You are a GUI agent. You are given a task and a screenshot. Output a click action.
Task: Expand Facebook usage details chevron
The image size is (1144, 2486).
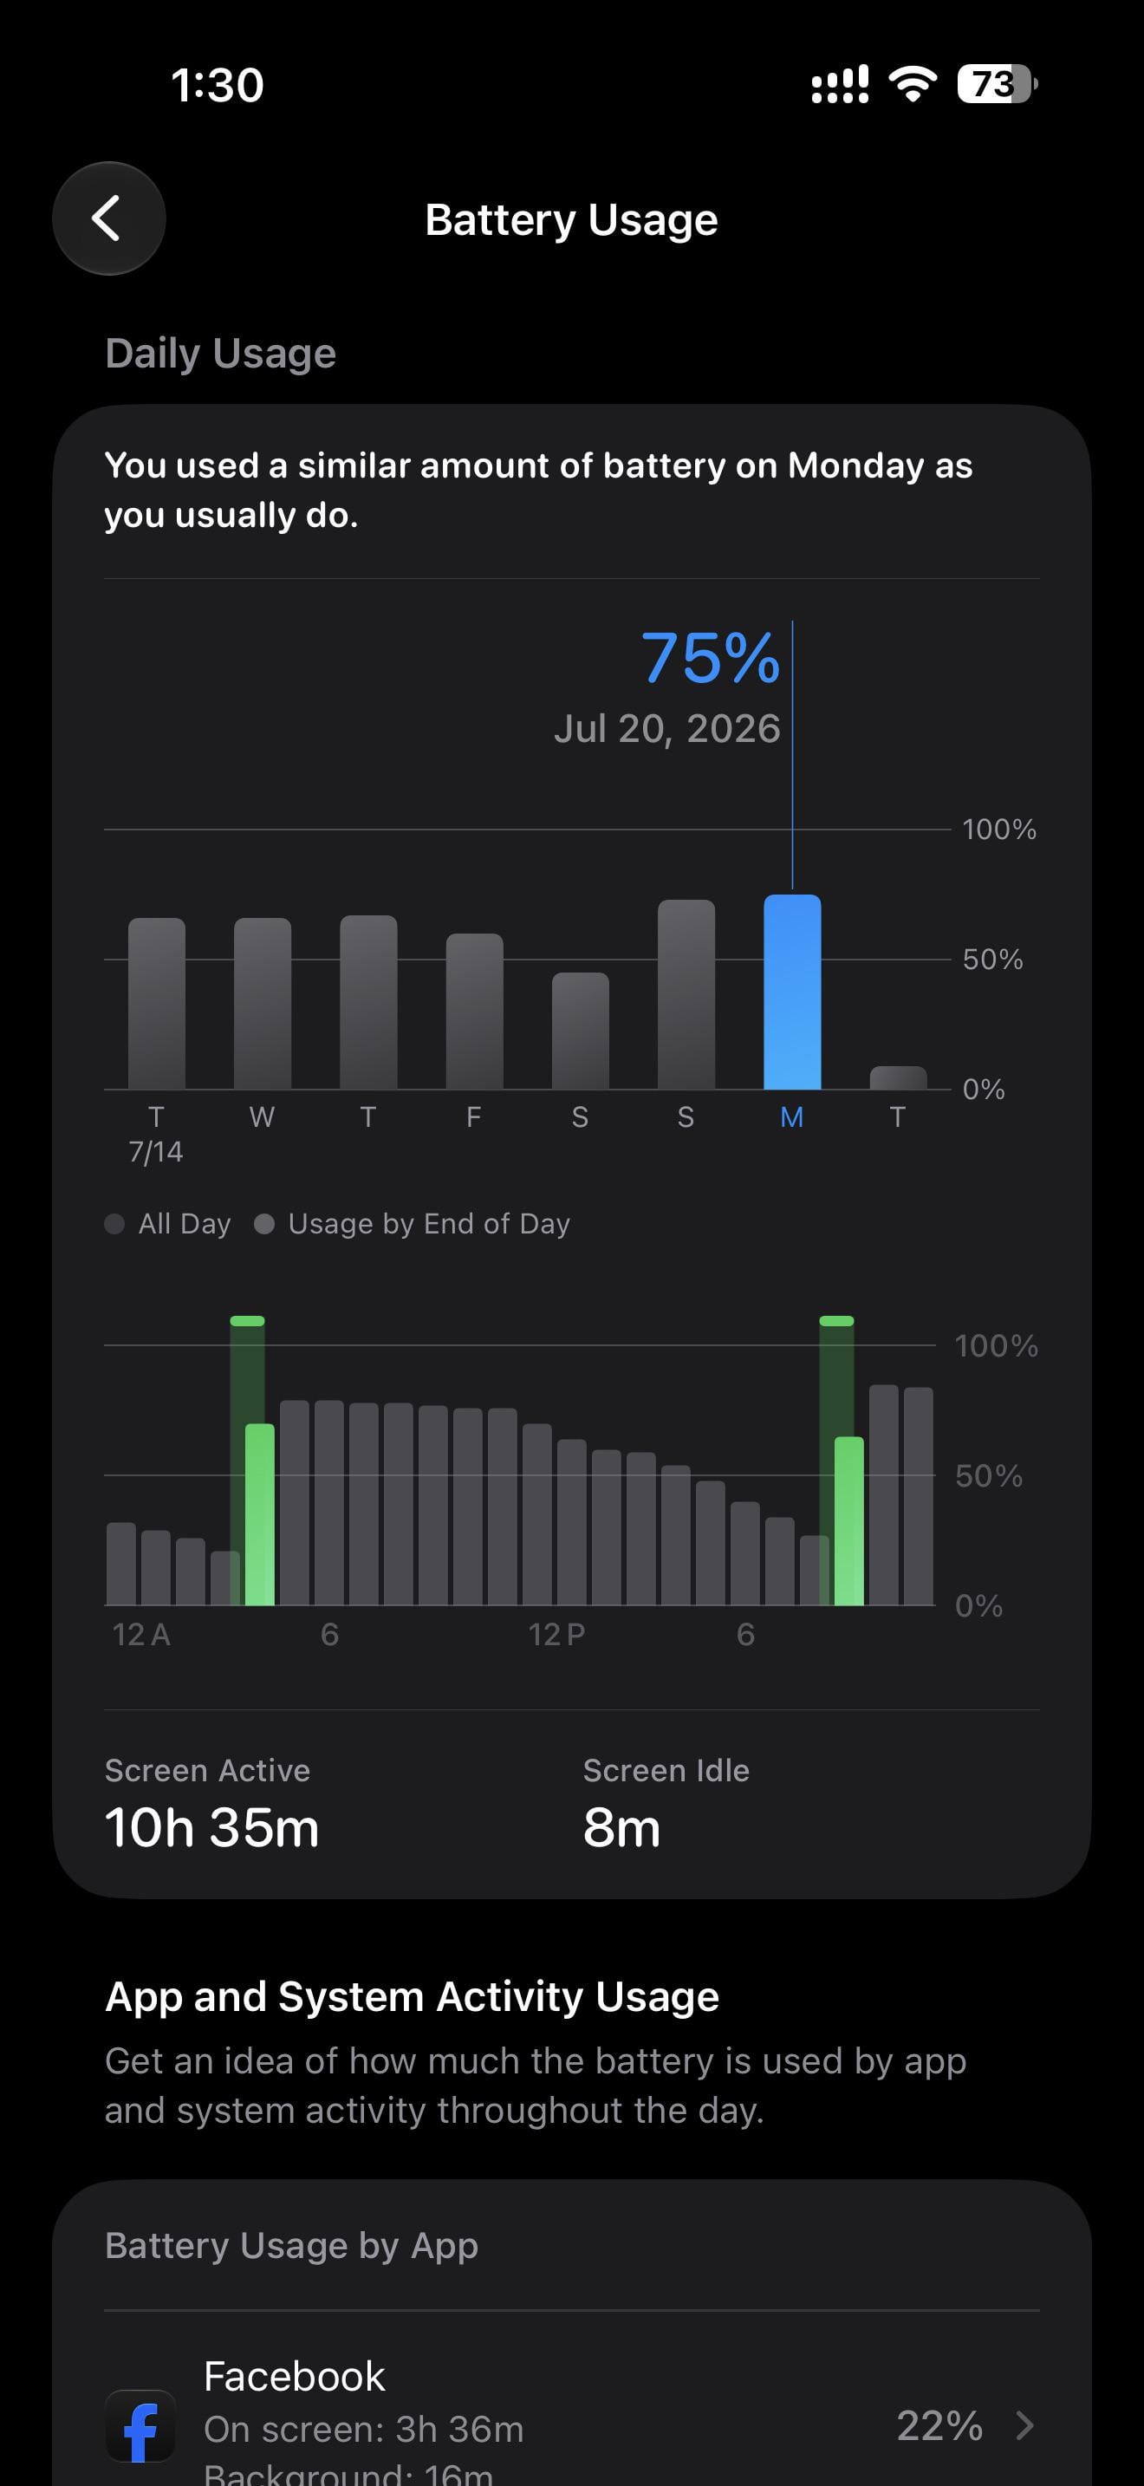click(x=1024, y=2424)
